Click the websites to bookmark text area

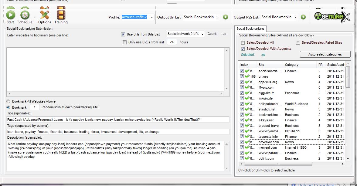[116, 69]
